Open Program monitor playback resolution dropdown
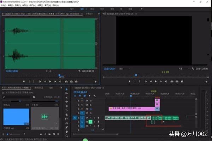 click(184, 69)
